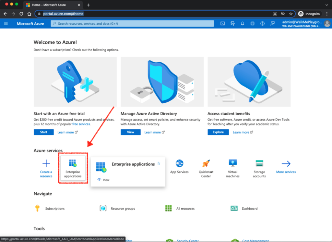Click the Explore student benefits button

[218, 132]
